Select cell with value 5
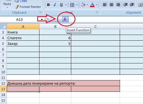Viewport: 143px width, 104px height. coord(55,43)
